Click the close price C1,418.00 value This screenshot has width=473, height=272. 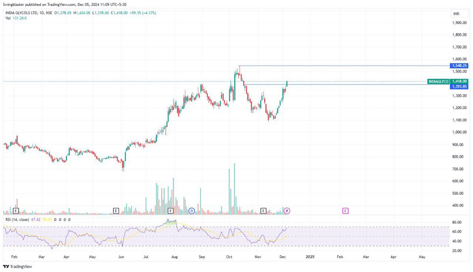119,13
